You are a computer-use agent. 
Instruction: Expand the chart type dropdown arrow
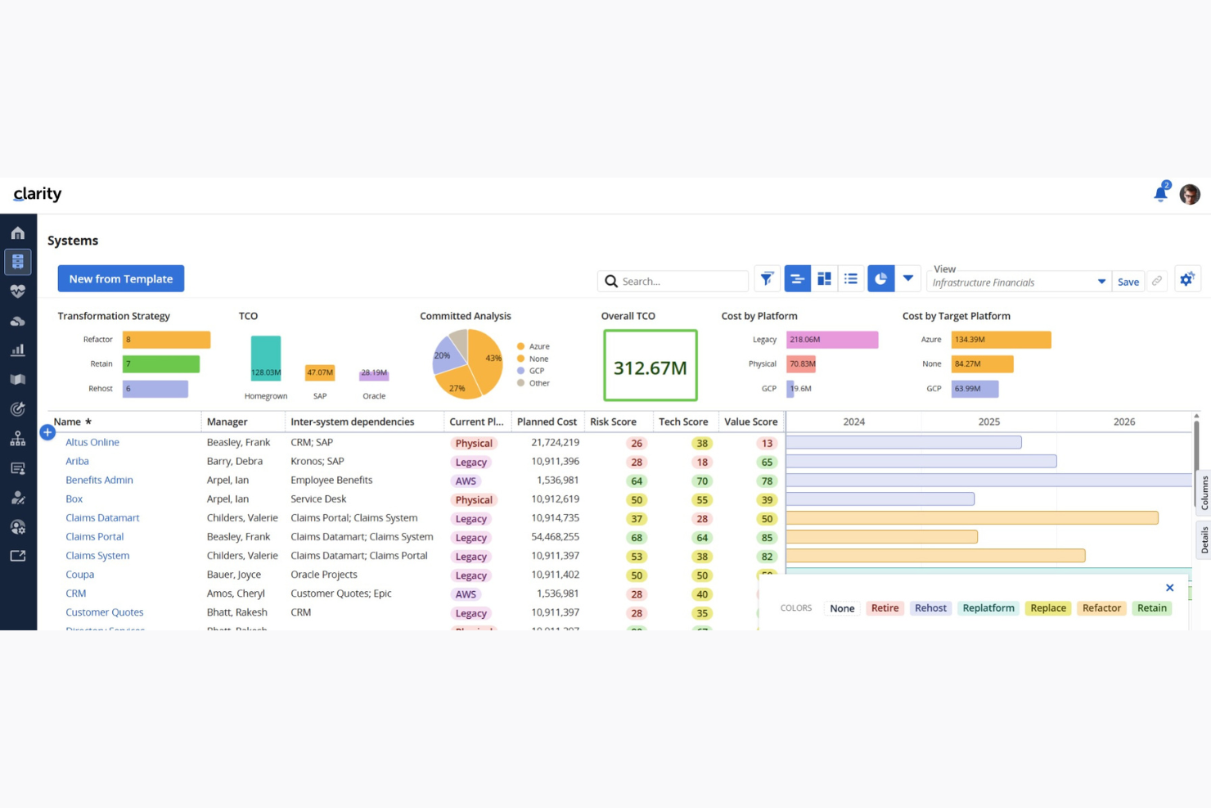click(908, 279)
